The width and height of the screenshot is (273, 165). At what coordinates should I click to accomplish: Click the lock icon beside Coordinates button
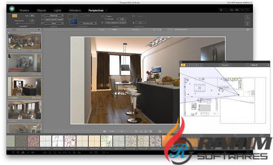pos(133,23)
